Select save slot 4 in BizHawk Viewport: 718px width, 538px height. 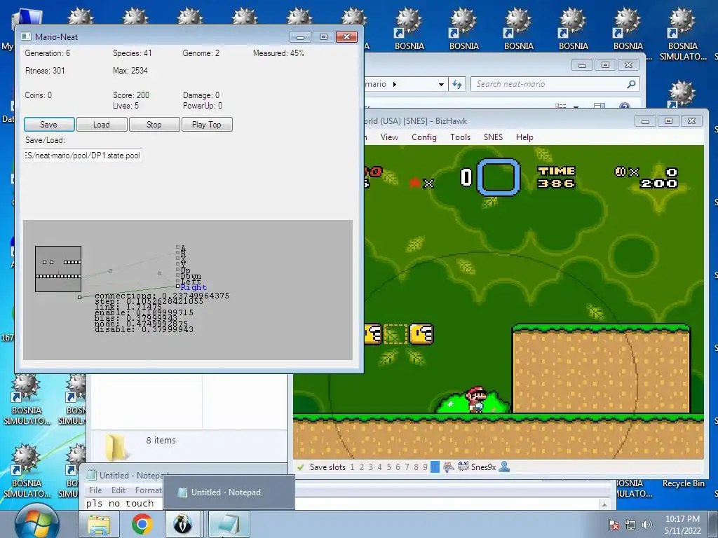[x=379, y=467]
